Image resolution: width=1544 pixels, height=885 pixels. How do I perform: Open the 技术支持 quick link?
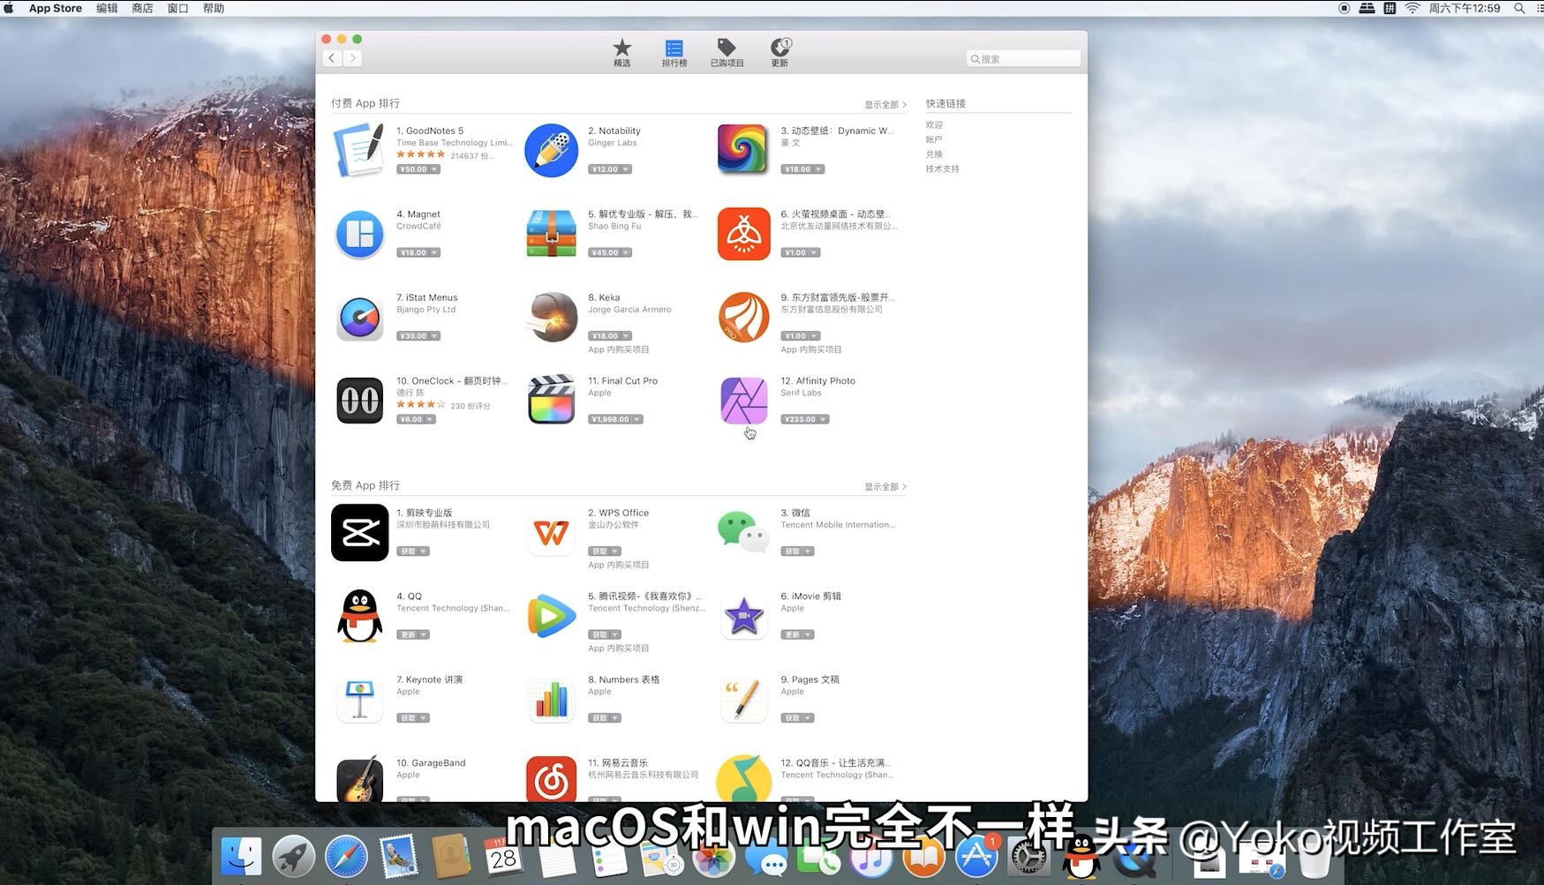[x=942, y=169]
